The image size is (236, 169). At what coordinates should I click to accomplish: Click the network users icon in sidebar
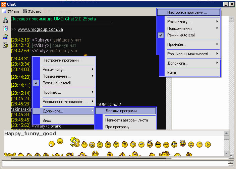pyautogui.click(x=5, y=20)
